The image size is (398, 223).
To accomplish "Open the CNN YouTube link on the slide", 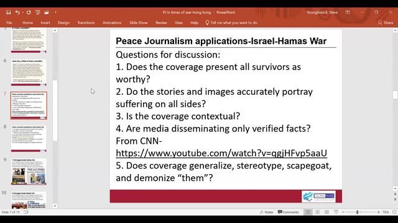I will [x=221, y=153].
